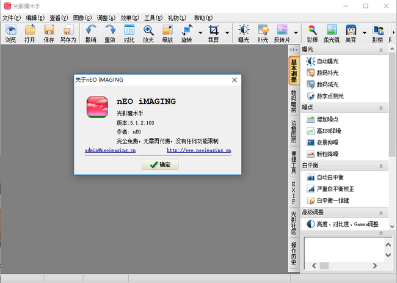Click the 反转片 reversal film icon
Image resolution: width=397 pixels, height=283 pixels.
pos(282,34)
